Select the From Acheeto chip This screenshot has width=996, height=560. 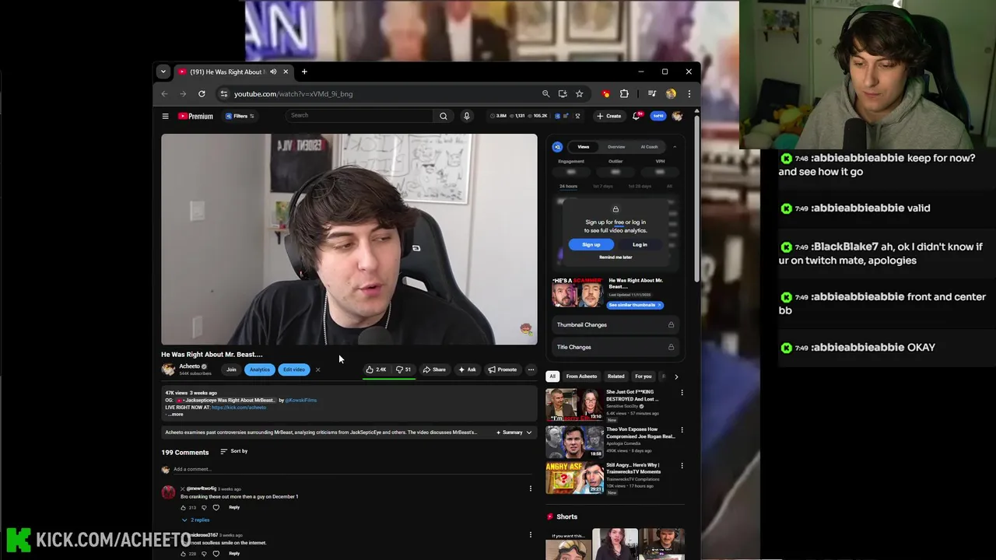581,376
